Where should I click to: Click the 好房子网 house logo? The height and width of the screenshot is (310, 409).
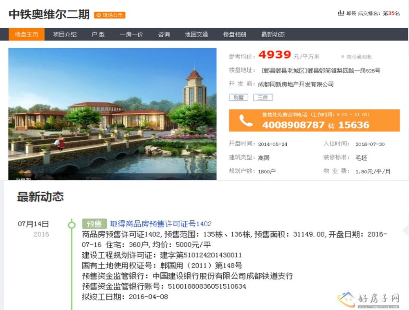[347, 298]
